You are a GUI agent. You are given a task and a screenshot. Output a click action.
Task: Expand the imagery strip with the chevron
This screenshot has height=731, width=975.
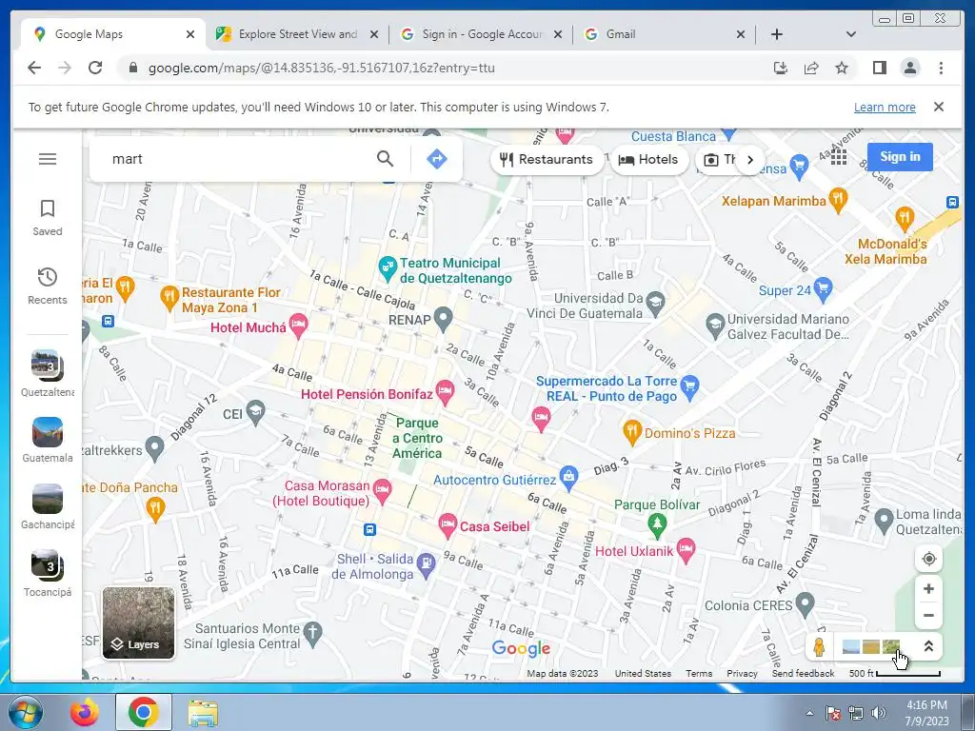pos(928,646)
